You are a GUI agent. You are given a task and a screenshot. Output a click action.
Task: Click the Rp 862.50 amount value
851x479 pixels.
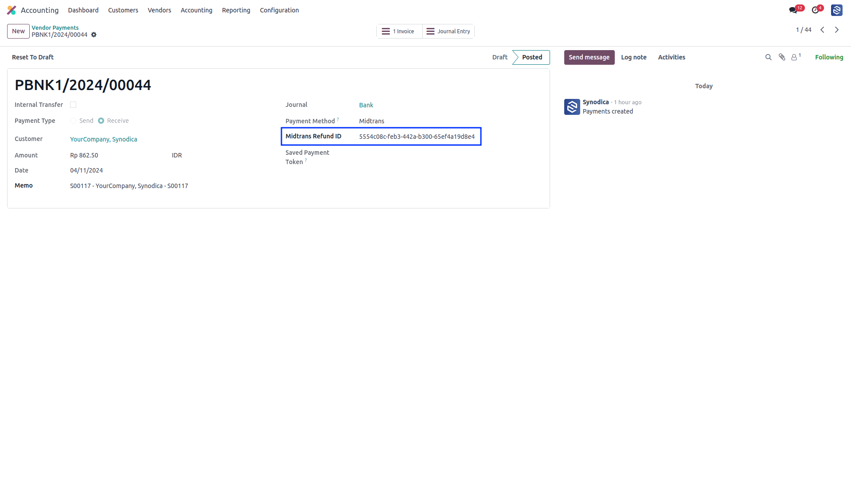point(84,156)
